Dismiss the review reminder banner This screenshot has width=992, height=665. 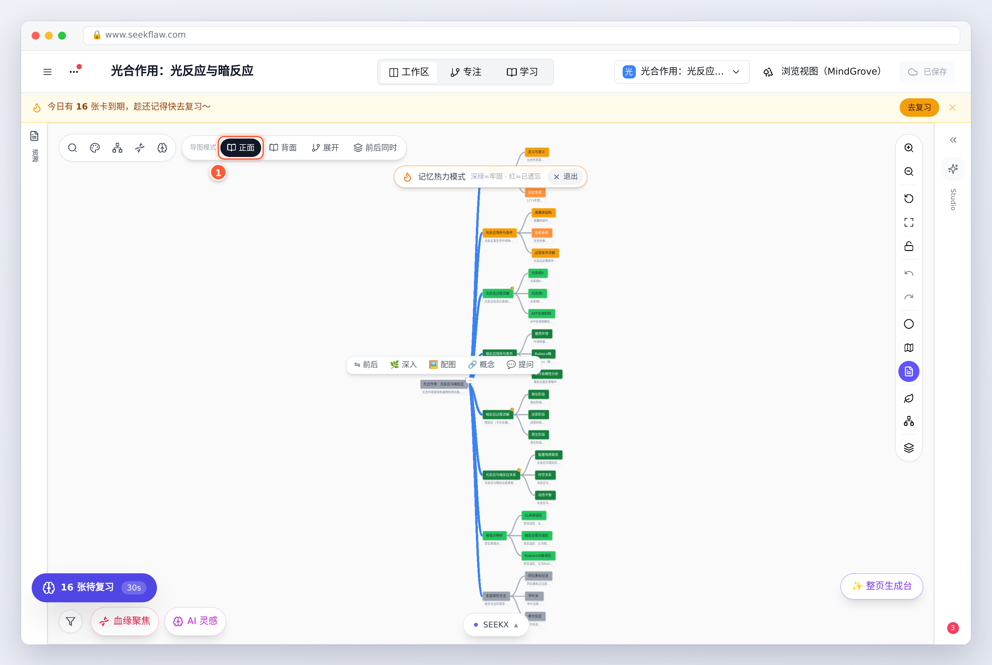point(952,107)
